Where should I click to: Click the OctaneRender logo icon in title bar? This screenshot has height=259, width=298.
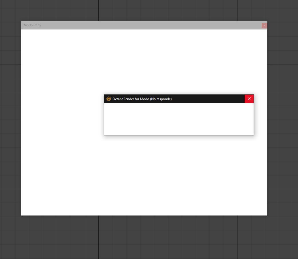click(108, 99)
